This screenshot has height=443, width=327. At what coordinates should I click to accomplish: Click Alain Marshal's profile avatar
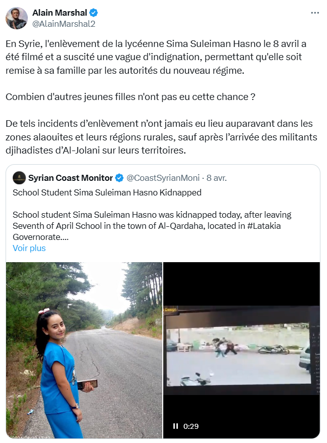coord(17,18)
